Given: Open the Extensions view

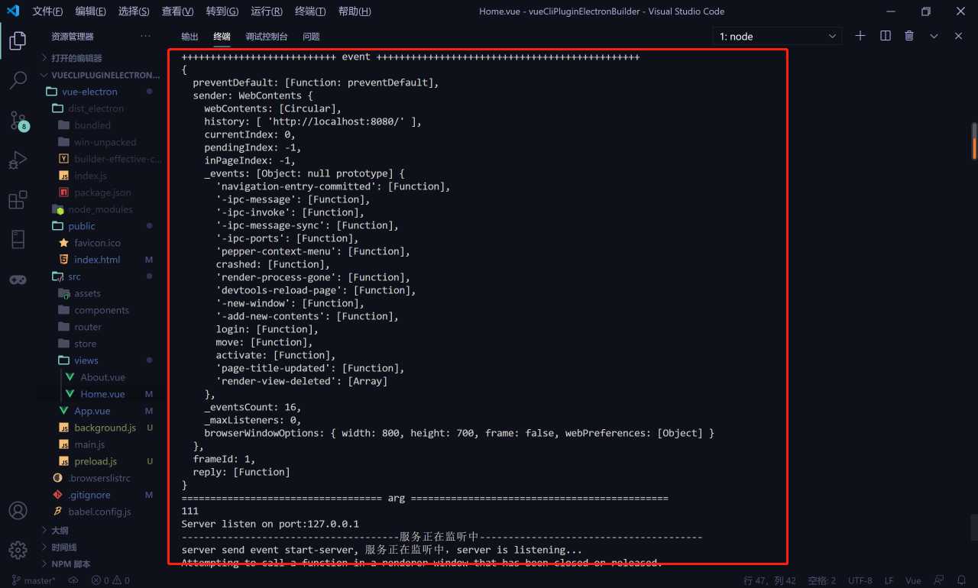Looking at the screenshot, I should (18, 200).
